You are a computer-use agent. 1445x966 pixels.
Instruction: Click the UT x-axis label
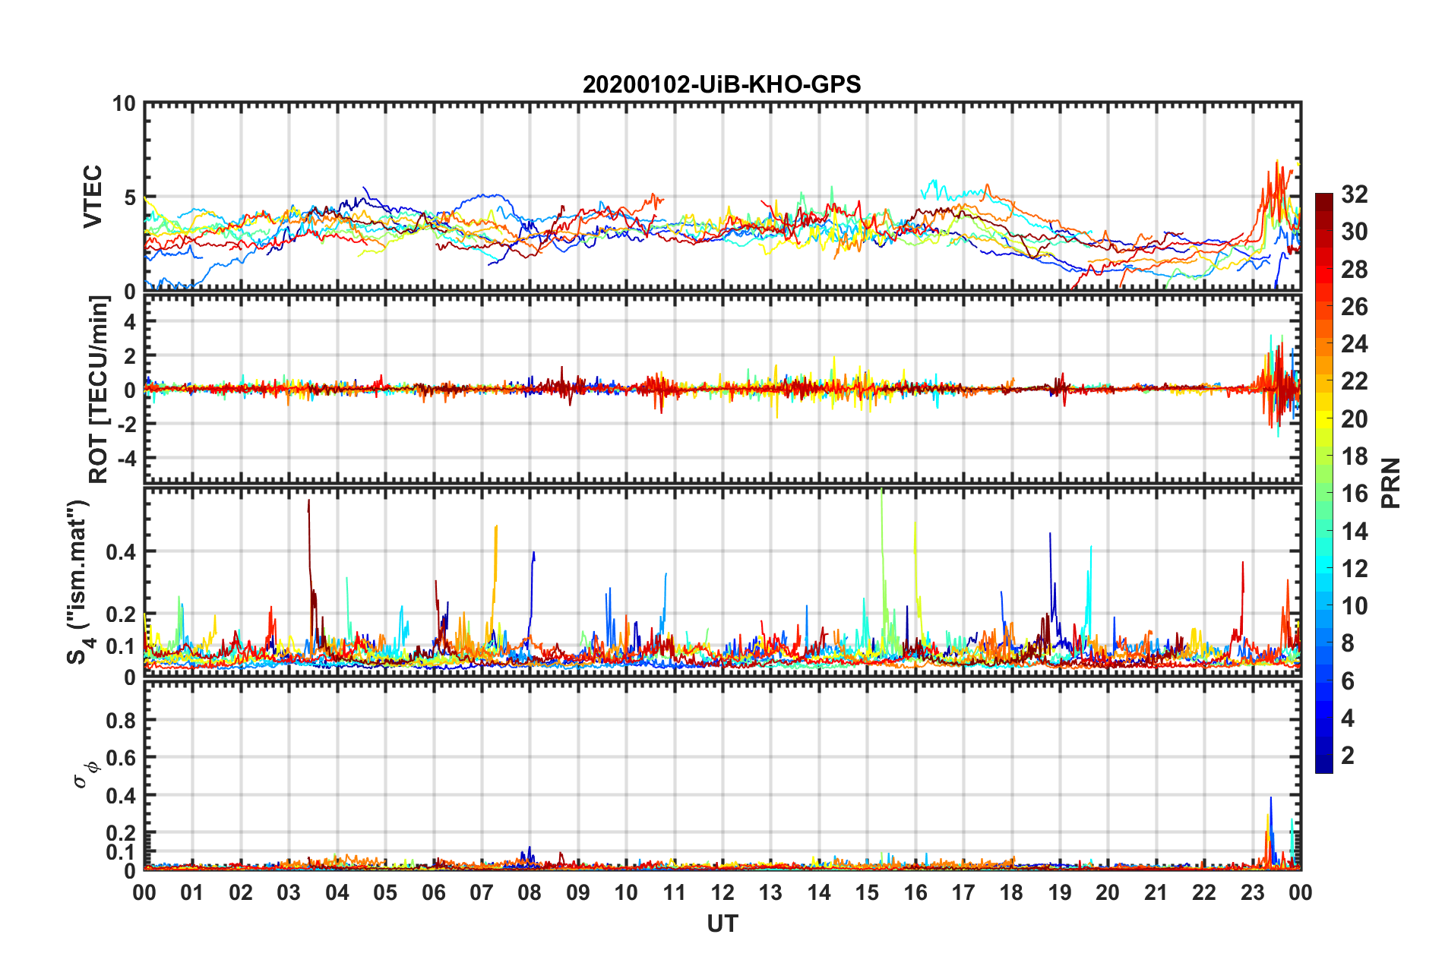point(722,923)
